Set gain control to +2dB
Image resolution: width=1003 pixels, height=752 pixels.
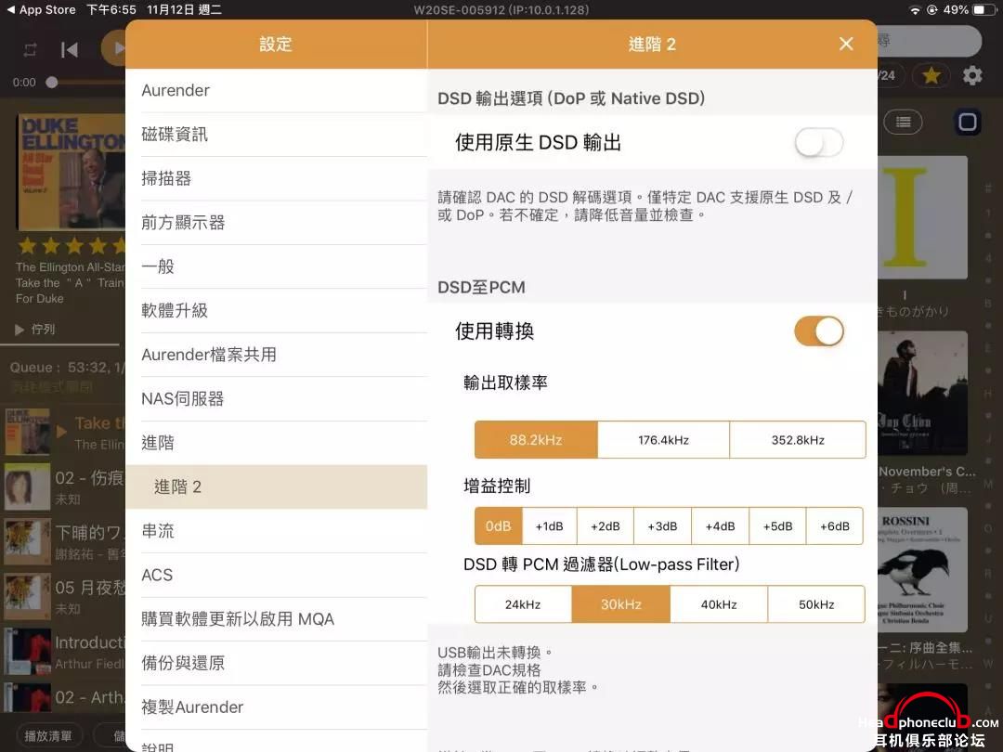[606, 526]
